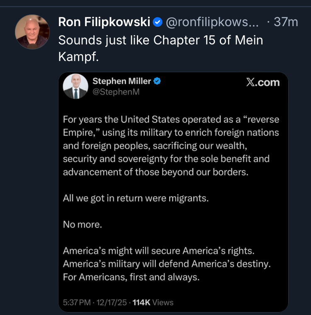Click the "For years the United States" paragraph

click(x=171, y=145)
